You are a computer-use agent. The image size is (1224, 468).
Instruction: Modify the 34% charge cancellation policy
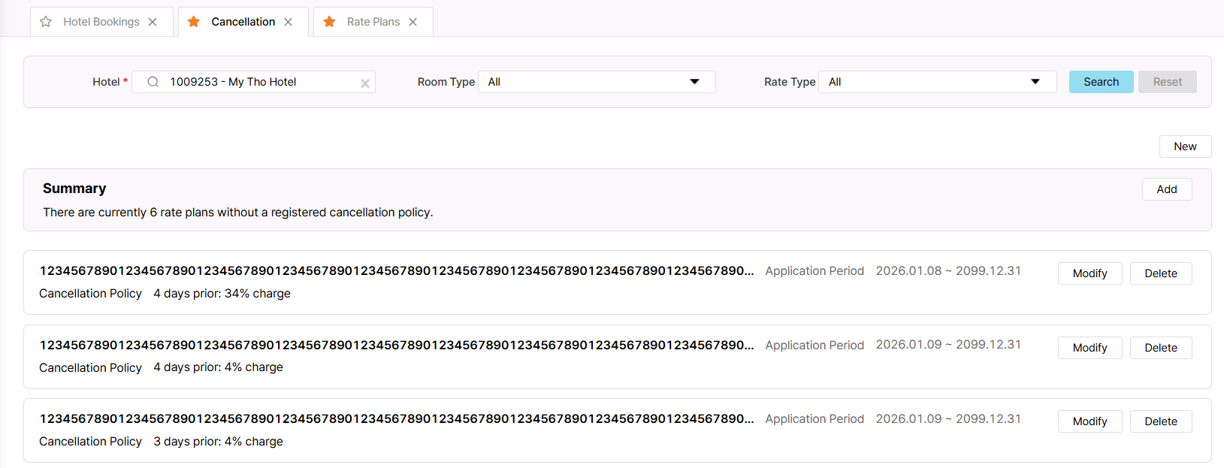point(1090,273)
